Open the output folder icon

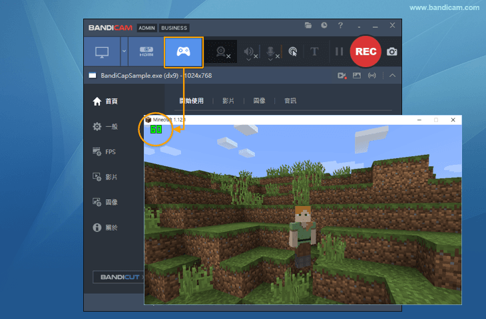[308, 25]
